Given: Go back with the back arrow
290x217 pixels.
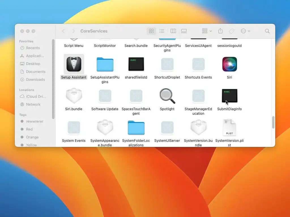Looking at the screenshot, I should click(63, 31).
